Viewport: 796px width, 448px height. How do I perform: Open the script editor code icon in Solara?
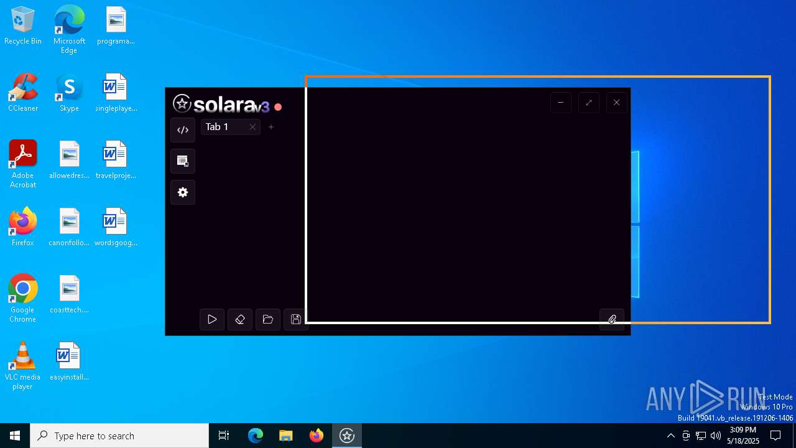click(183, 130)
